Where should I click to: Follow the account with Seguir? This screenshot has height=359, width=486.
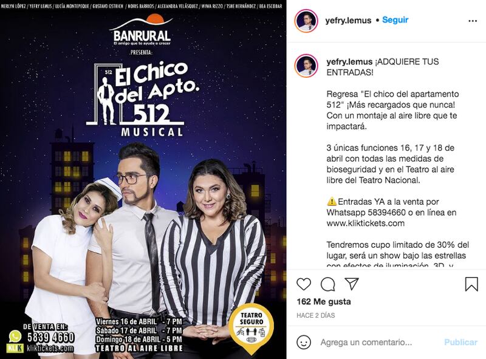[x=395, y=20]
